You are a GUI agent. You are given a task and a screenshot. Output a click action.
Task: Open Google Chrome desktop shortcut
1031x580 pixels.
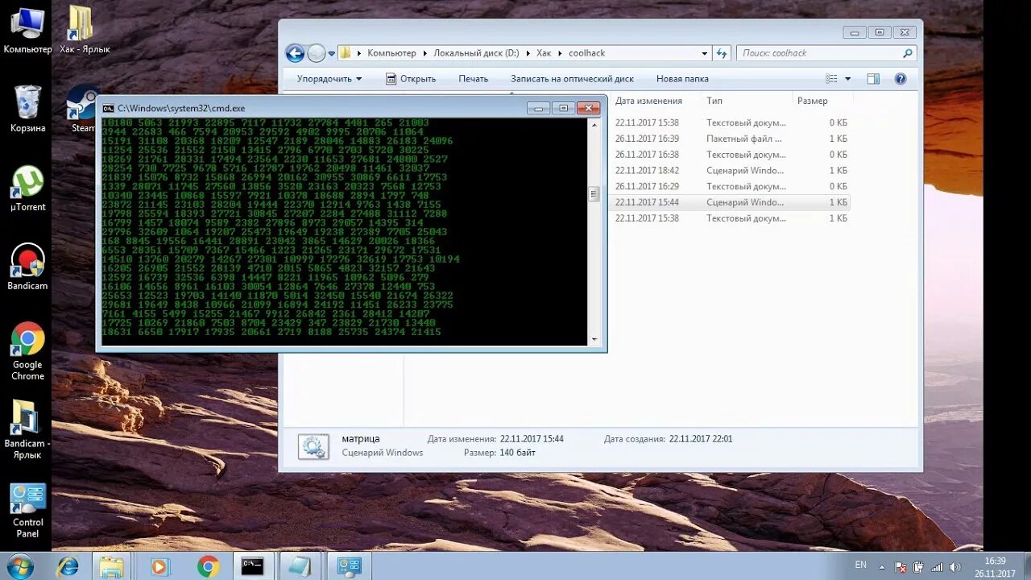[27, 351]
